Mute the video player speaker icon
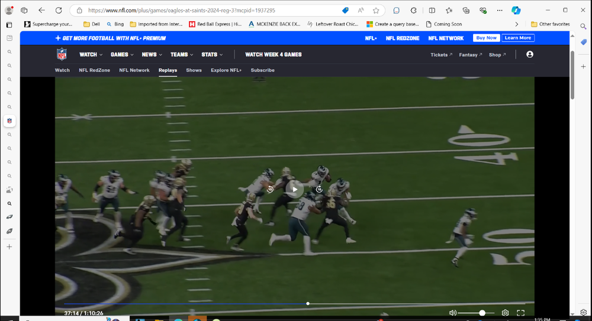 click(x=453, y=313)
